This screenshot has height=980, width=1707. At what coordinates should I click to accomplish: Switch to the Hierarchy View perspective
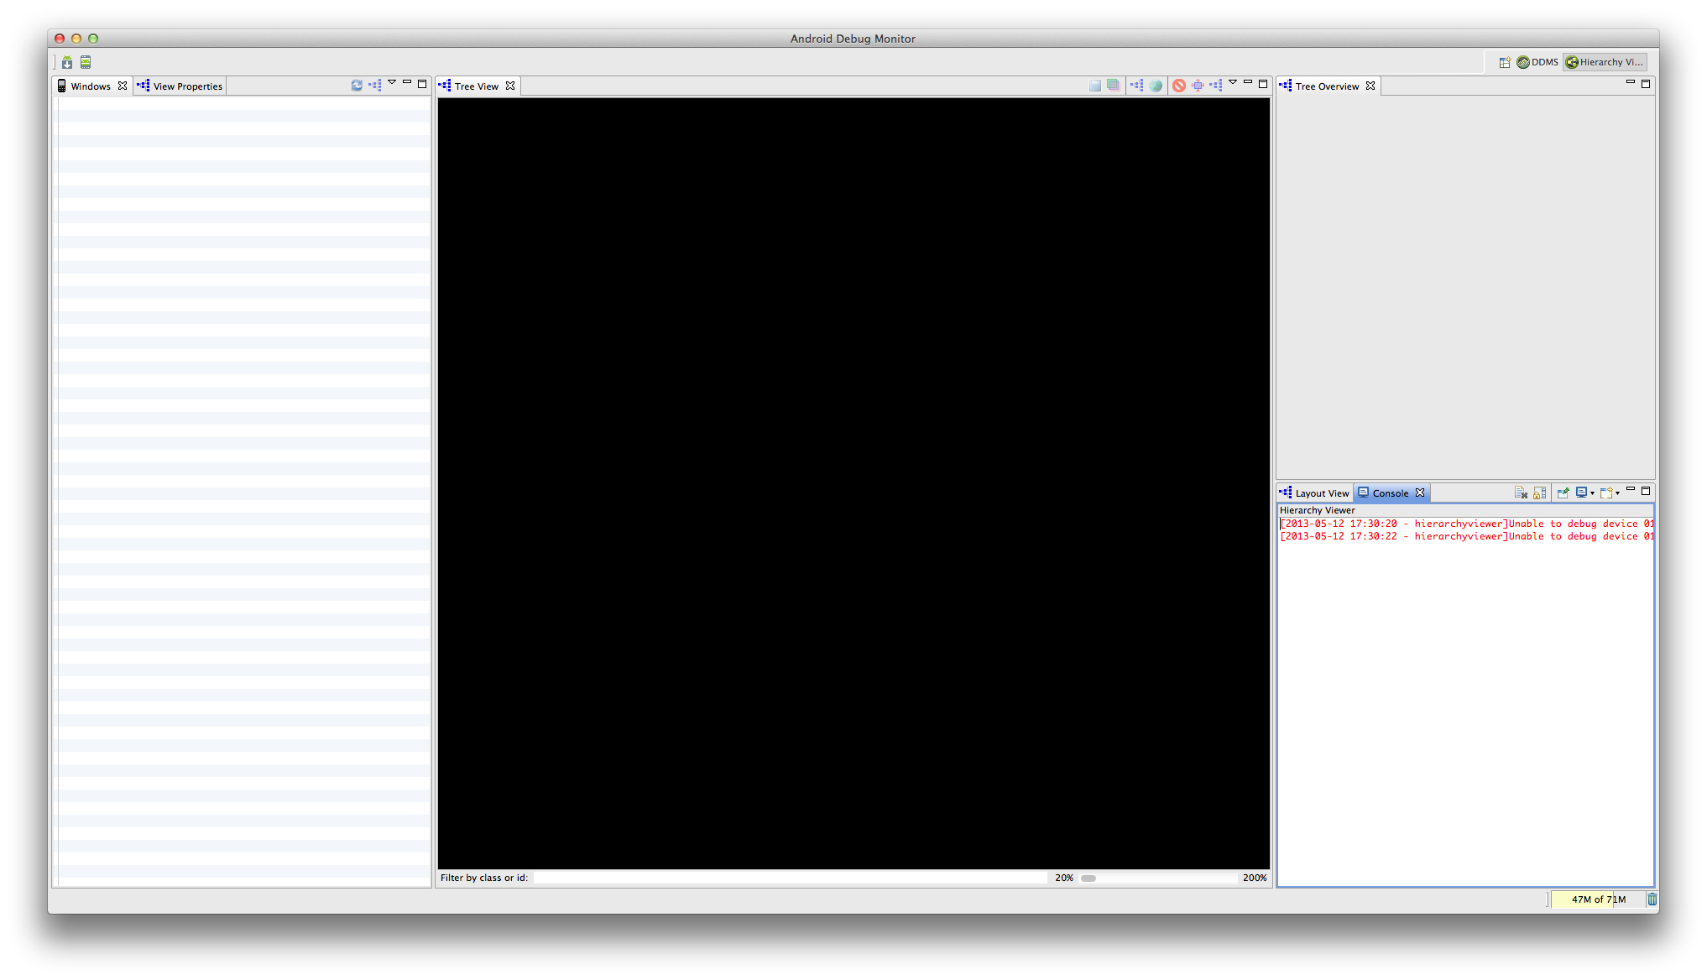pos(1605,62)
